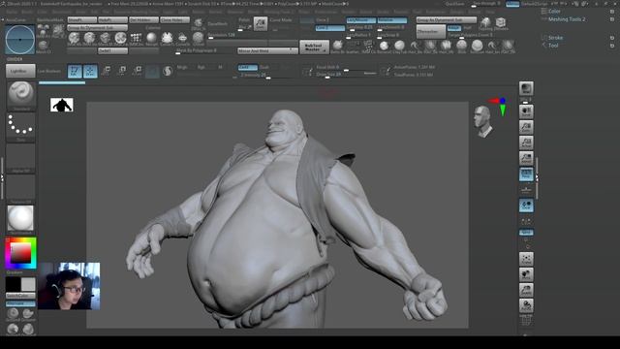
Task: Expand the Tool palette
Action: coord(553,46)
